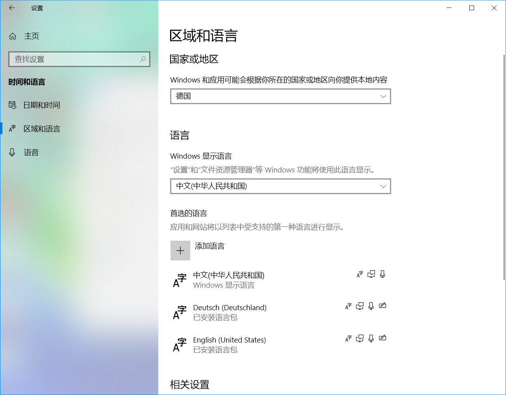506x395 pixels.
Task: Click the 区域和语言 page title
Action: 204,36
